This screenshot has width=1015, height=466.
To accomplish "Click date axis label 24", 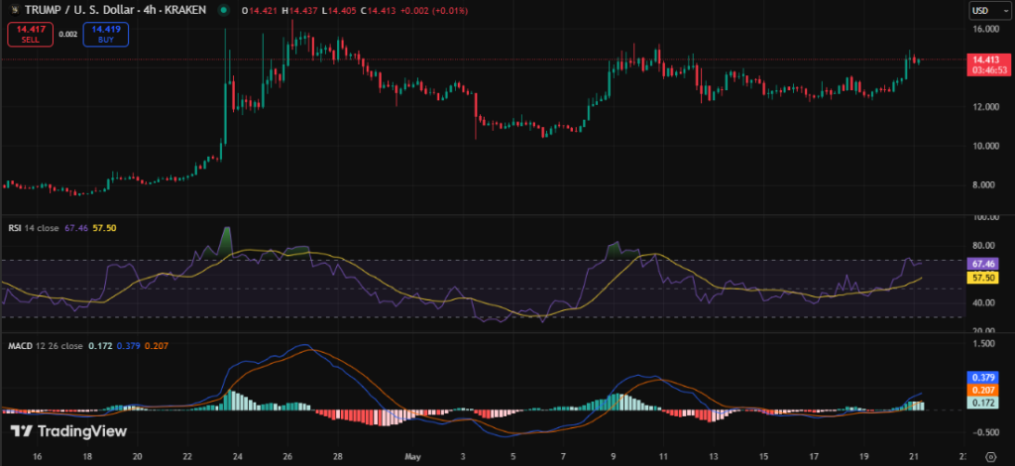I will pyautogui.click(x=237, y=456).
